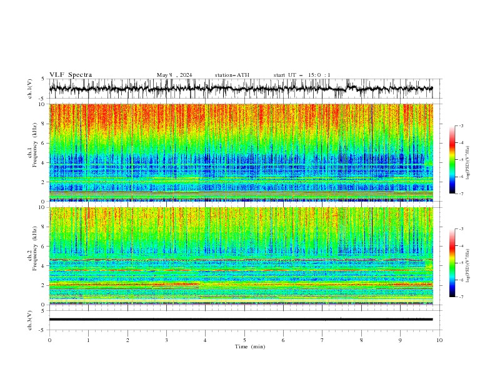
Task: Select the 'station=ATH' label
Action: pos(232,75)
